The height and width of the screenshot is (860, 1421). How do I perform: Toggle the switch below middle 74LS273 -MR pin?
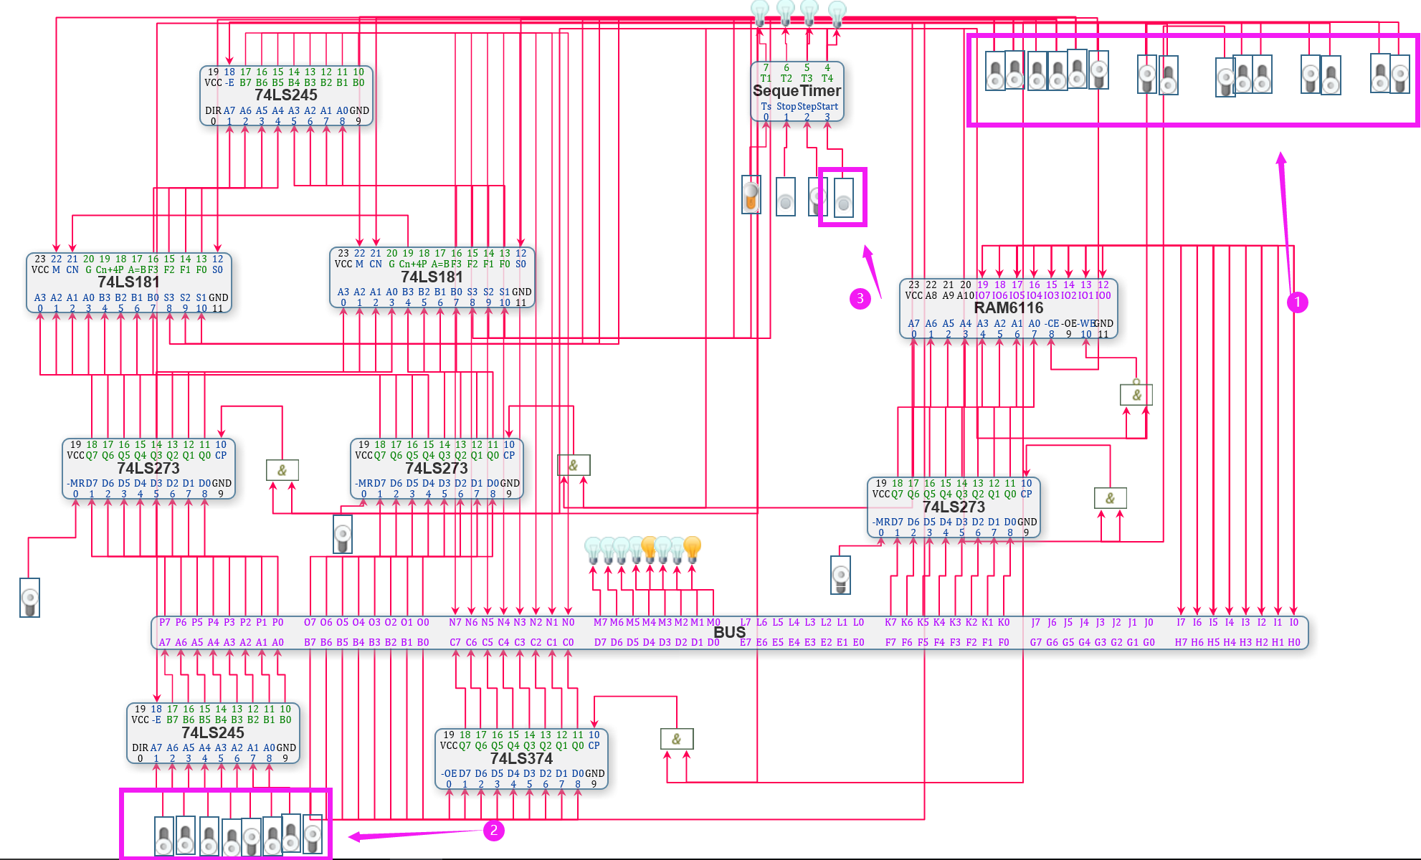pyautogui.click(x=343, y=535)
